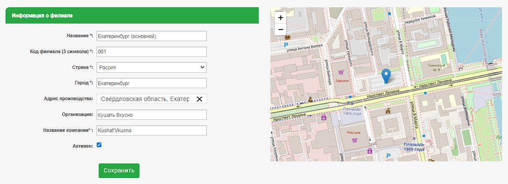
Task: Click the Город text field
Action: tap(151, 83)
